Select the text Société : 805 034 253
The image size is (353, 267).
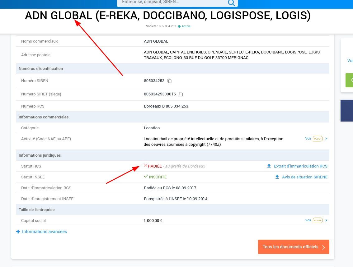(x=161, y=26)
